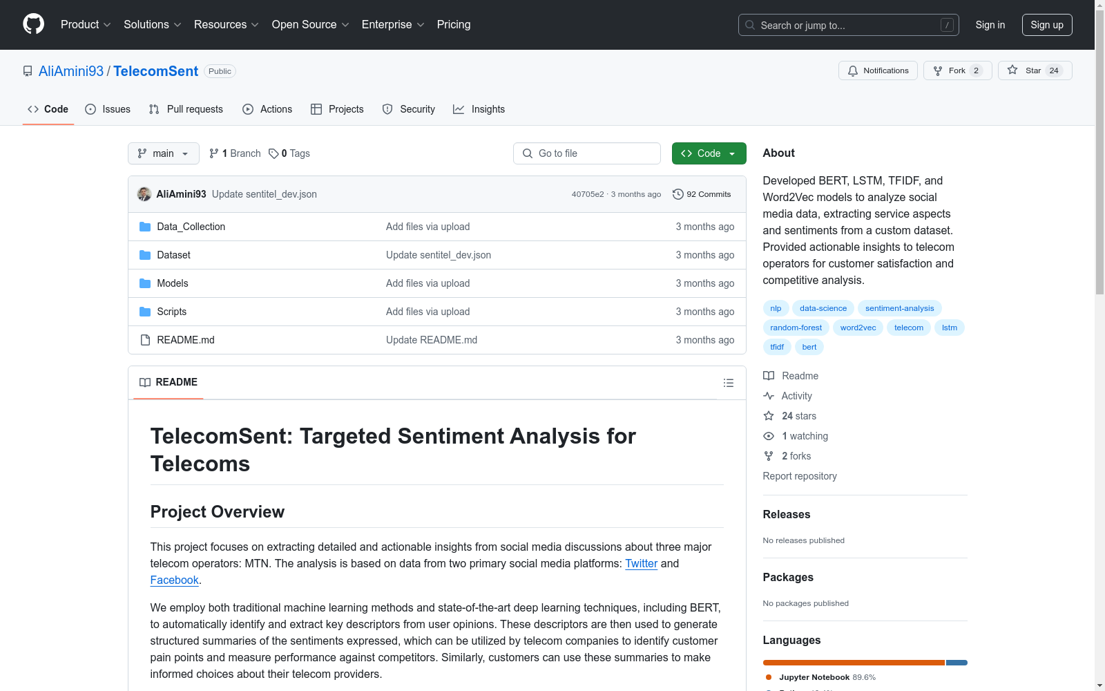Open the green Code dropdown button
Image resolution: width=1105 pixels, height=691 pixels.
point(709,153)
